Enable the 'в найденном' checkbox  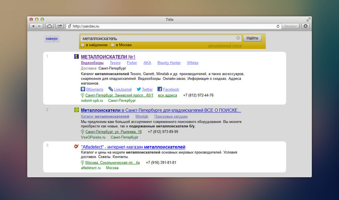[83, 45]
